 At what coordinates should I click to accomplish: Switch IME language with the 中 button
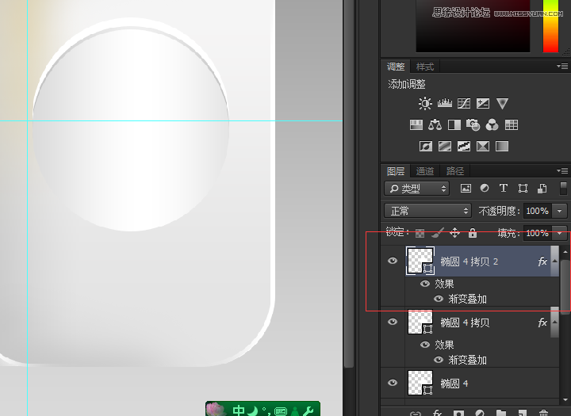coord(239,411)
